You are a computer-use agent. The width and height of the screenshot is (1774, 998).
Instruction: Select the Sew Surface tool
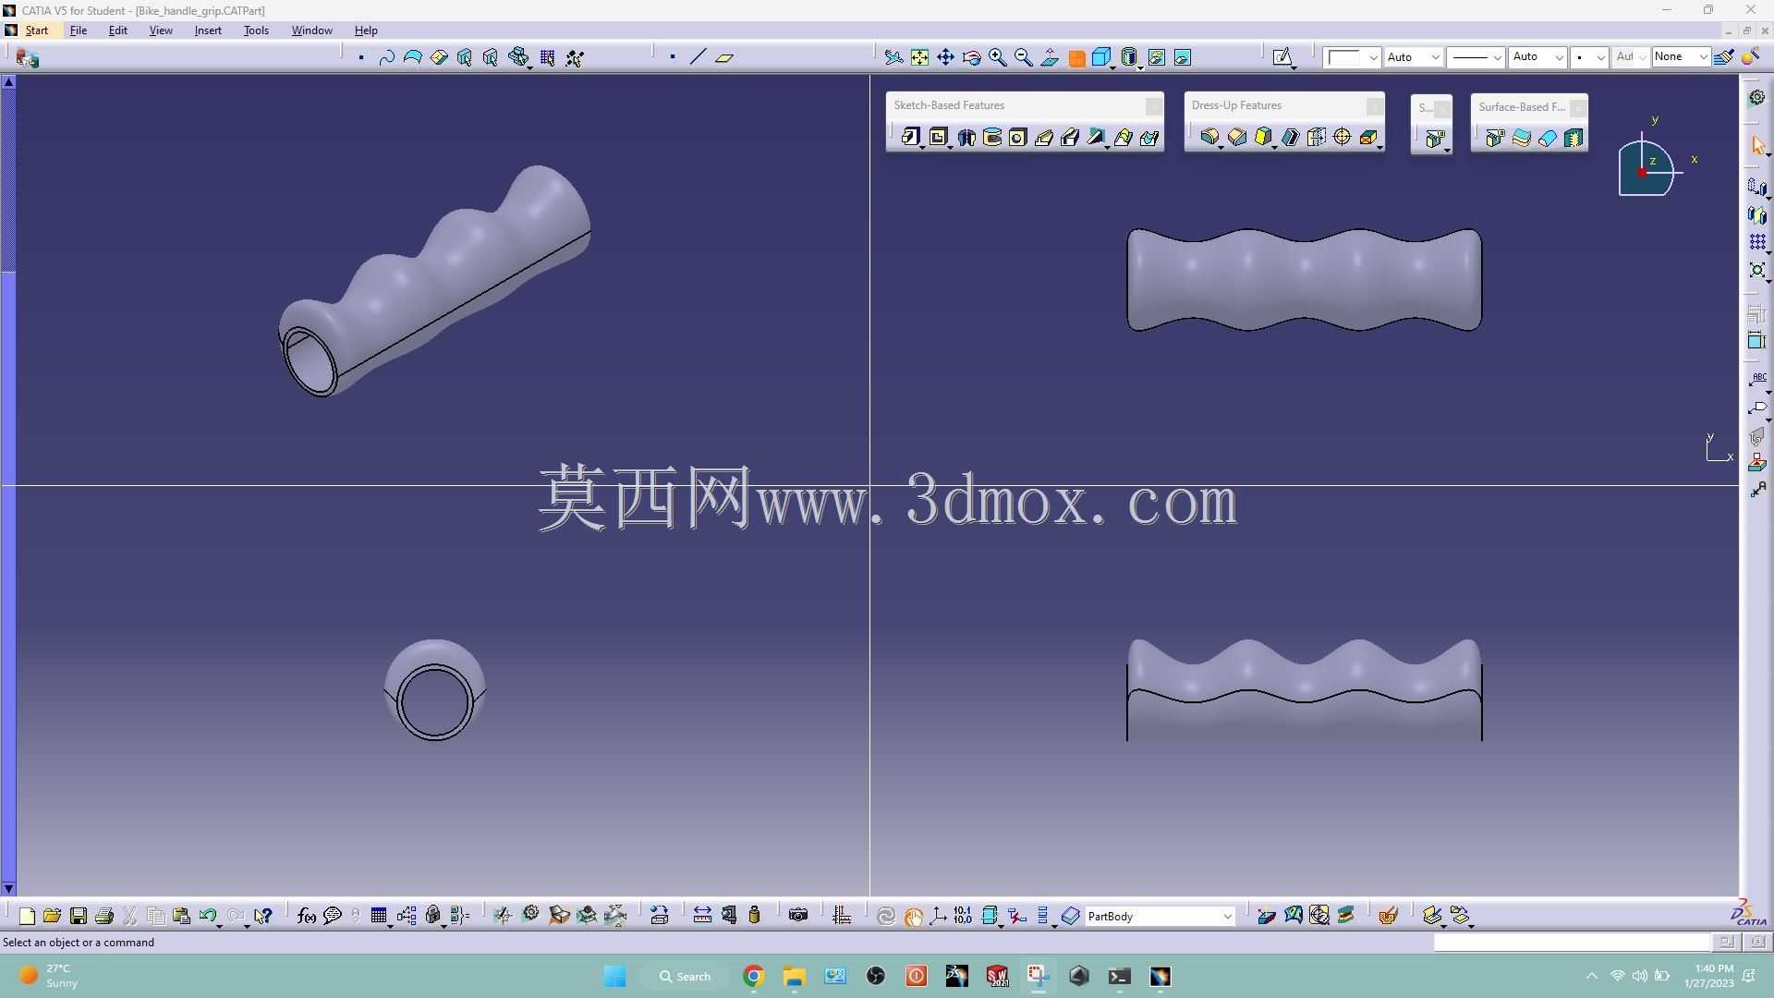(x=1573, y=139)
